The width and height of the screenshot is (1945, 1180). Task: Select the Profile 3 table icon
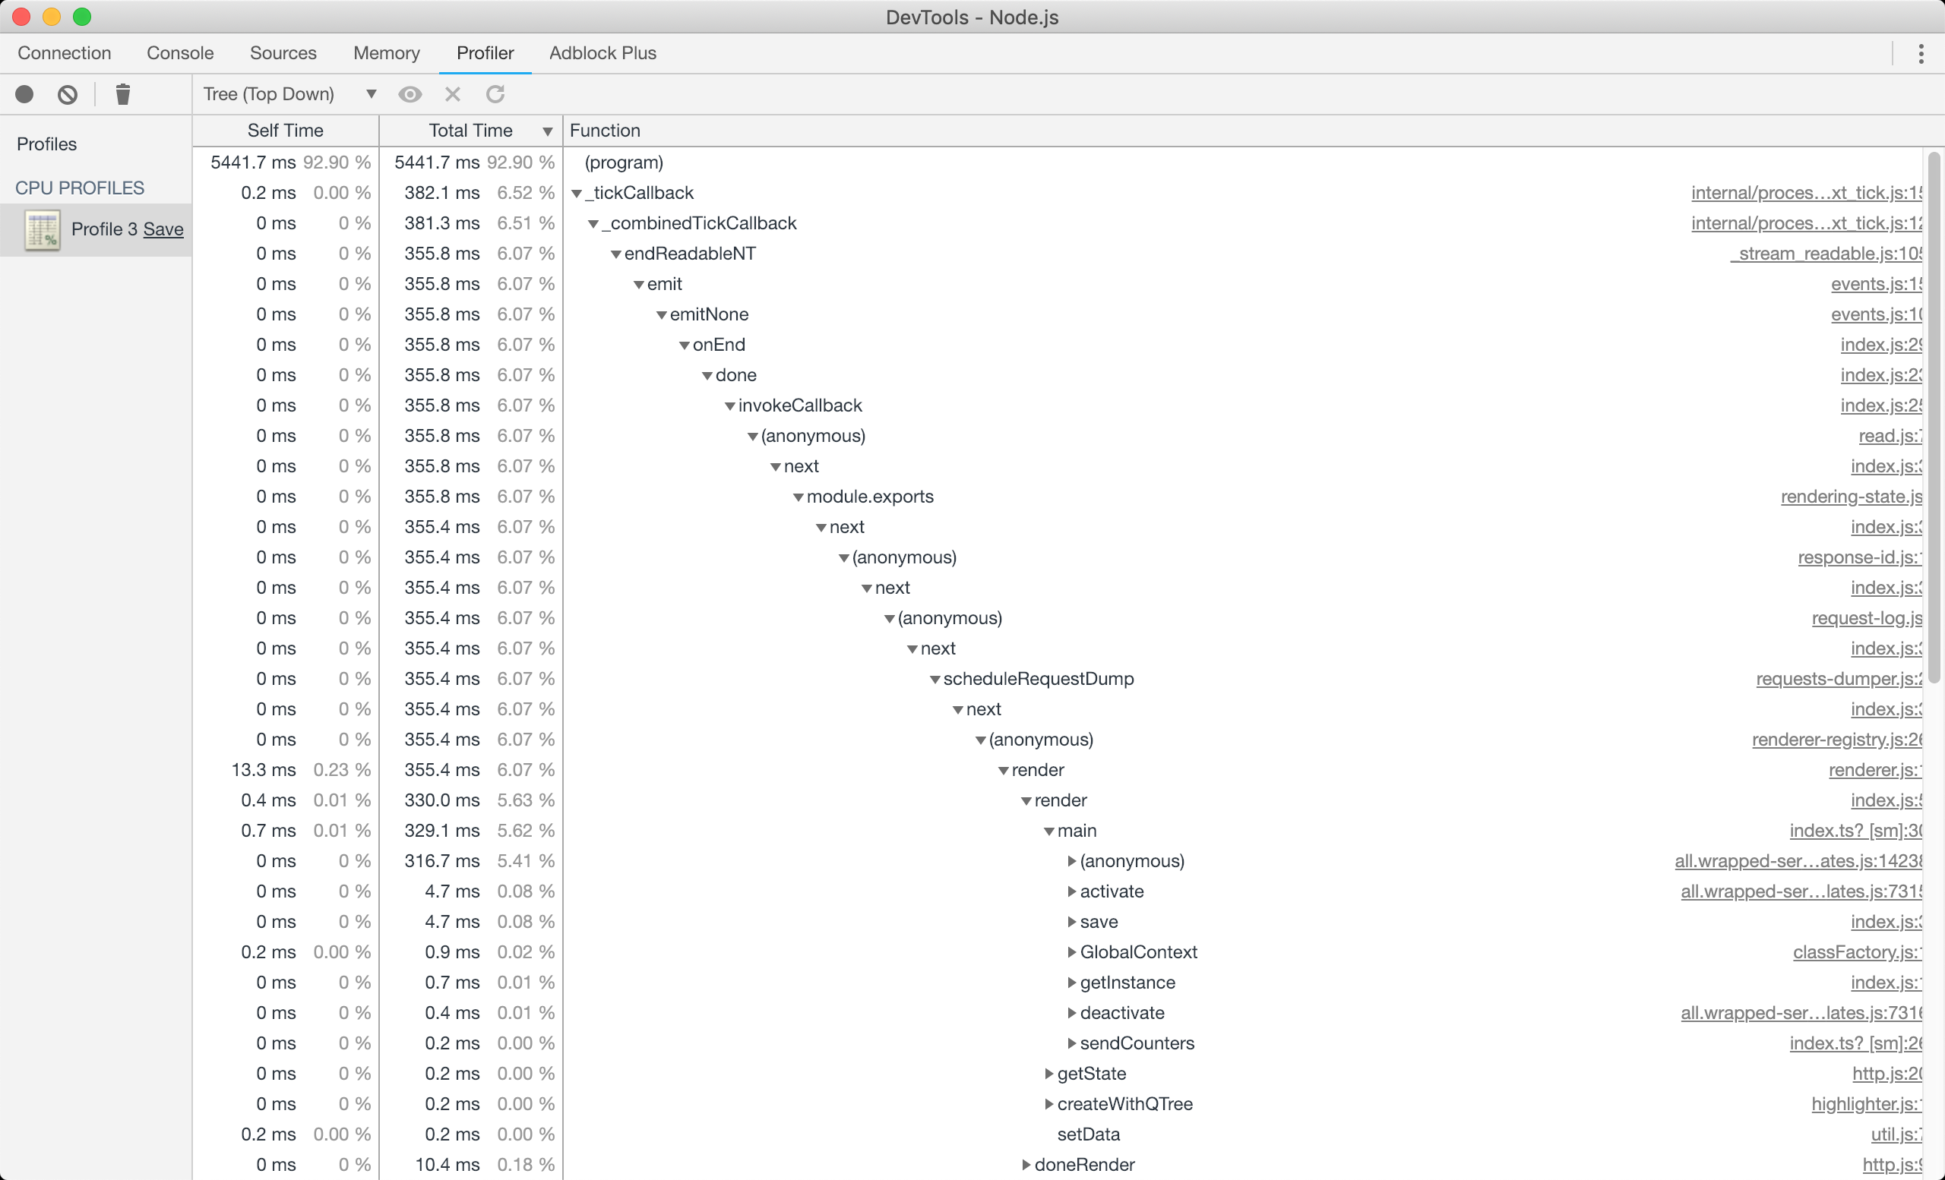pyautogui.click(x=42, y=229)
